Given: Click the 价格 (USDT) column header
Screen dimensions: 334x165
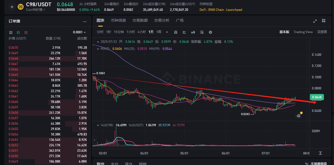Looking at the screenshot, I should [x=18, y=39].
